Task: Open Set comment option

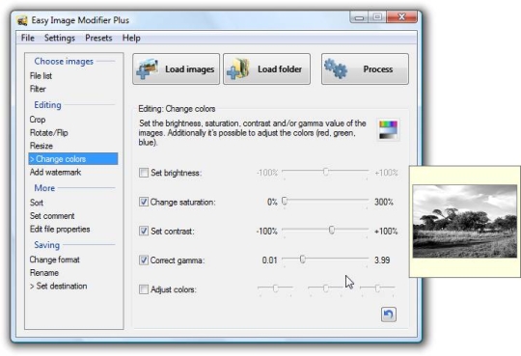Action: pos(52,216)
